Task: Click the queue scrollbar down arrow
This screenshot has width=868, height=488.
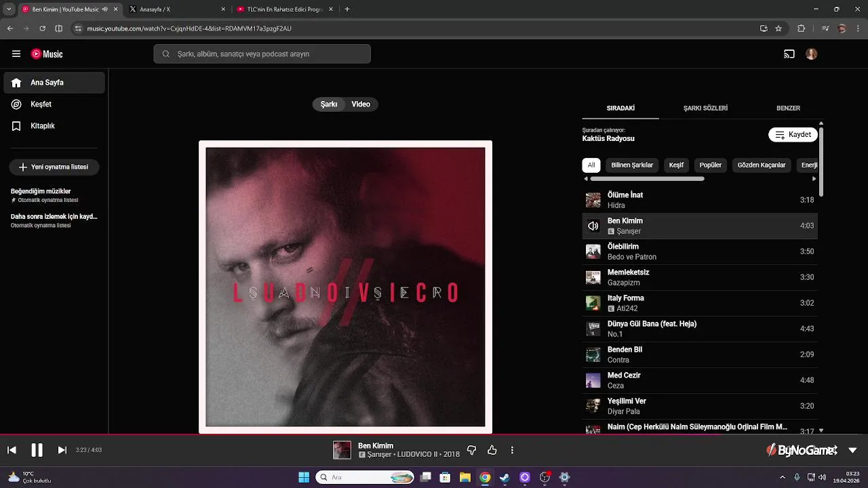Action: tap(821, 430)
